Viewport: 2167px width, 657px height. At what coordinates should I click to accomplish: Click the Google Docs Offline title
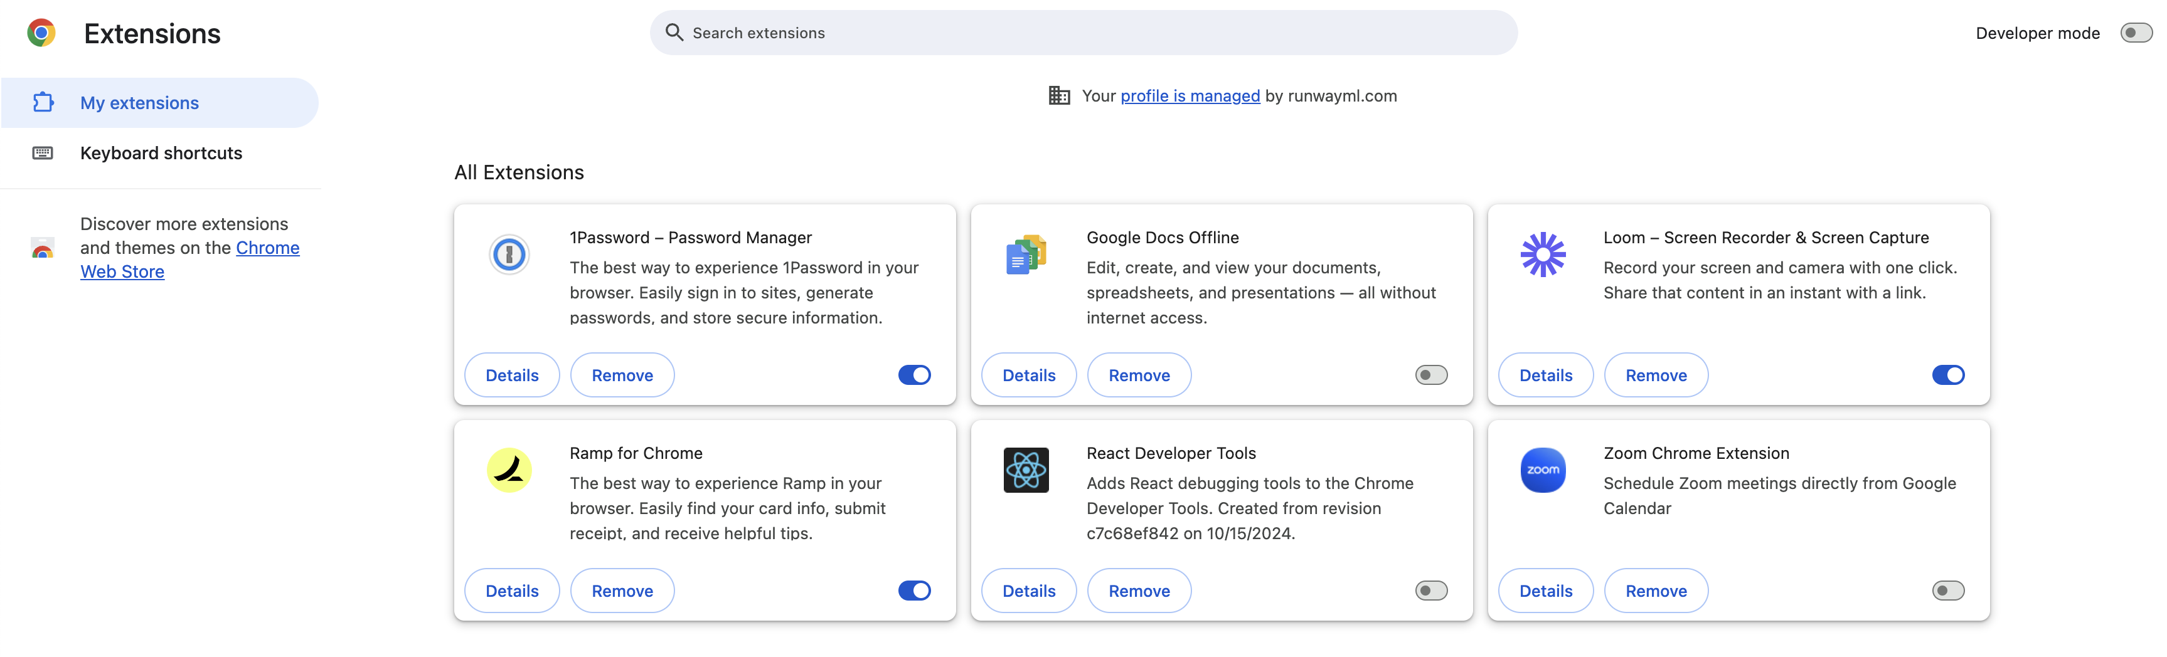pyautogui.click(x=1163, y=238)
